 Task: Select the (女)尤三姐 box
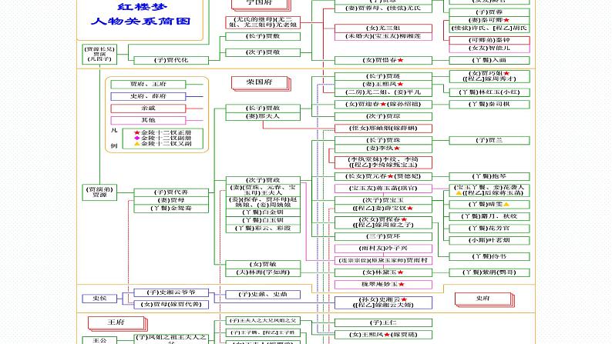click(383, 28)
